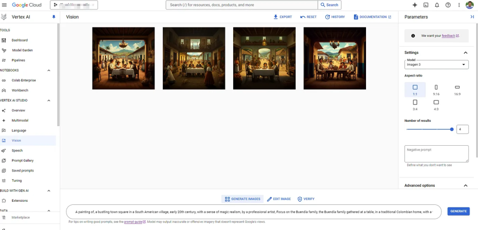Open the first generated image thumbnail
478x230 pixels.
pos(123,58)
